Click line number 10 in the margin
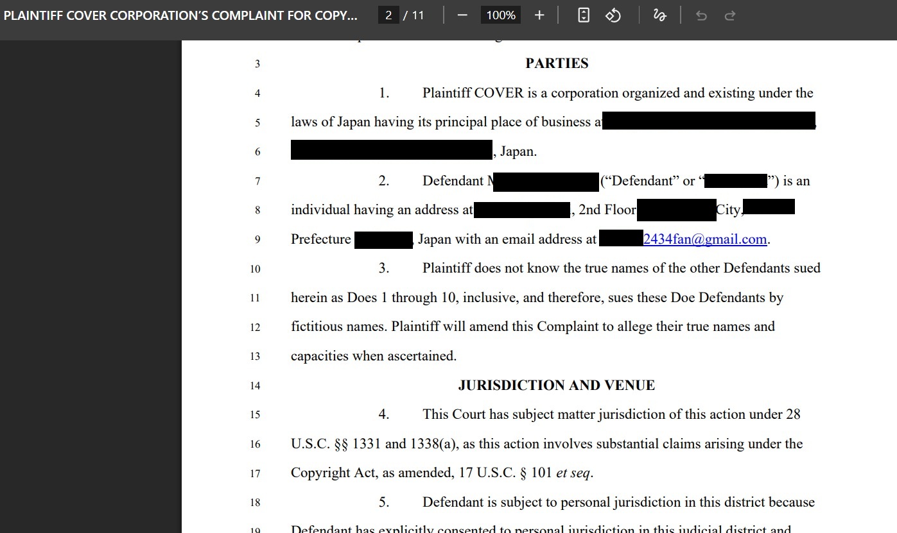 click(256, 269)
